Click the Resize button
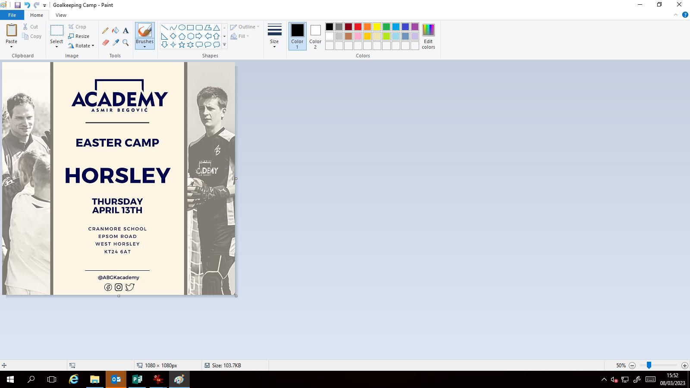Screen dimensions: 690x388 (79, 36)
